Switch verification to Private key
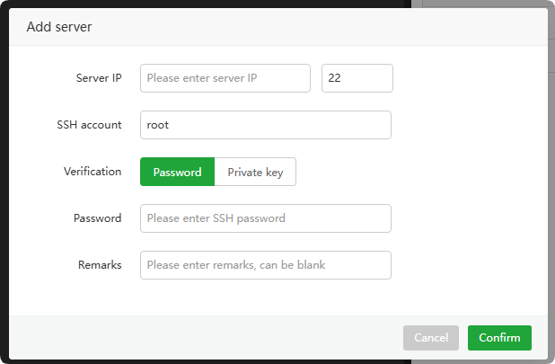Viewport: 555px width, 364px height. coord(255,172)
